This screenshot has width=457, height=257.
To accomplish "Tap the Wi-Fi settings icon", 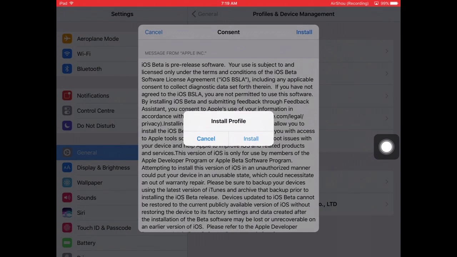I will [67, 54].
